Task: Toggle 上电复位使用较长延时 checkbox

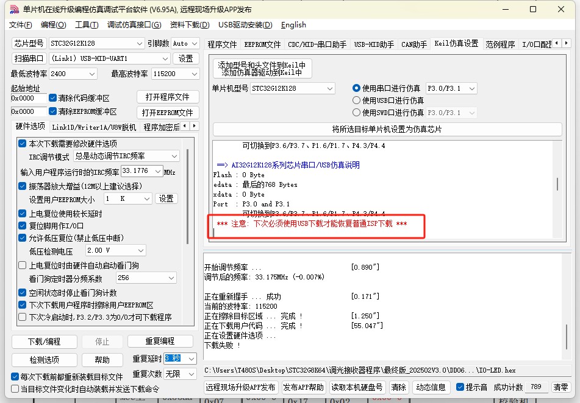Action: [x=22, y=214]
